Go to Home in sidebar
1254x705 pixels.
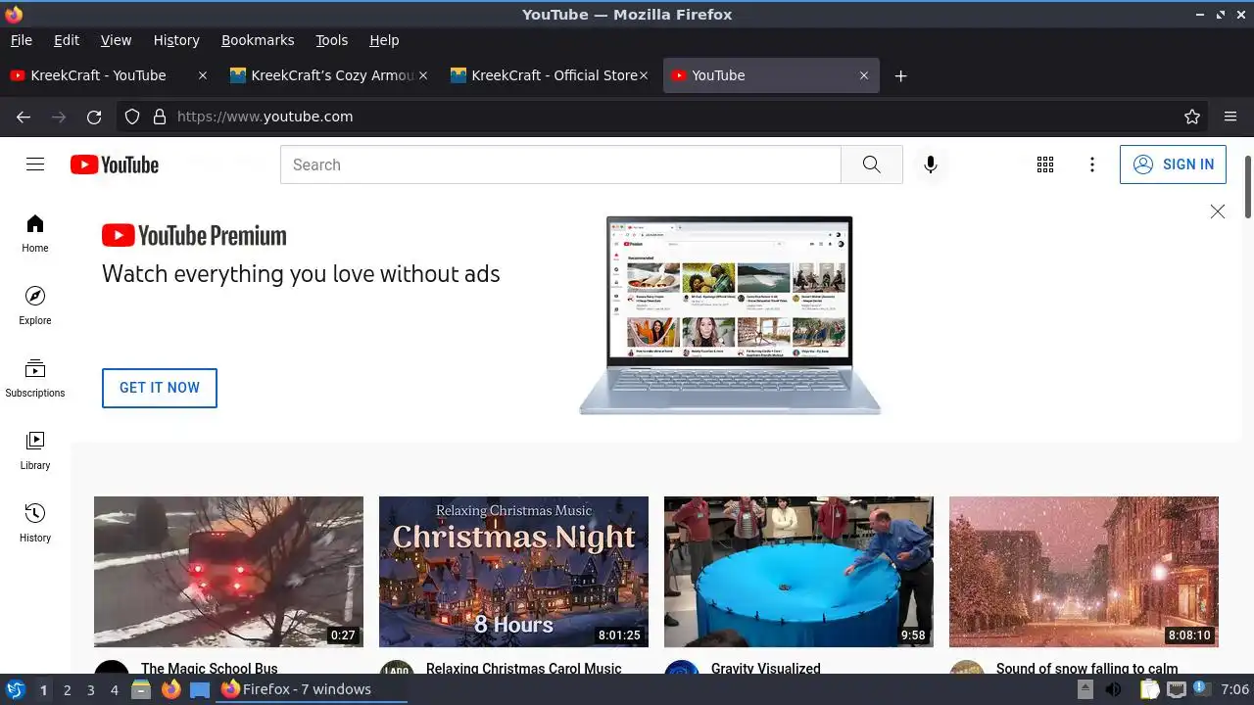(35, 233)
